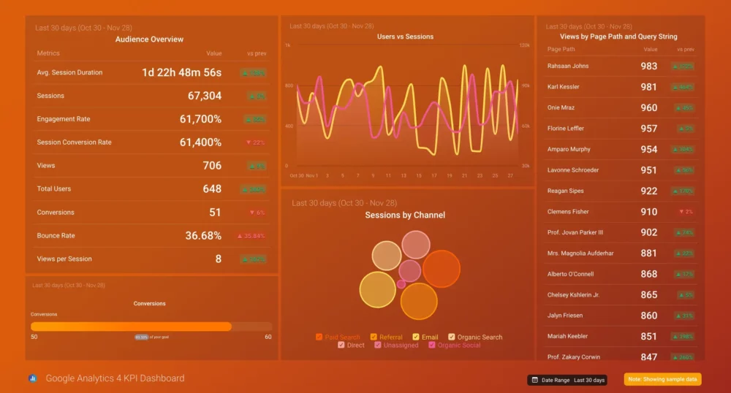Disable the Organic Social checkbox
The width and height of the screenshot is (731, 393).
[x=433, y=345]
